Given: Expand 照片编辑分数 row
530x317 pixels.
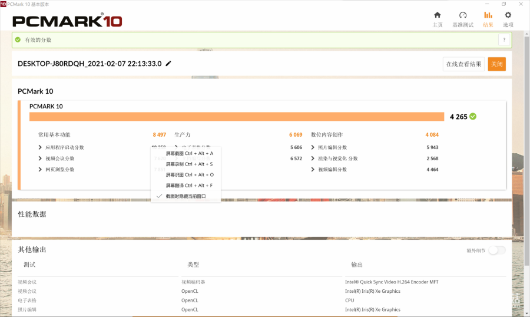Looking at the screenshot, I should [x=313, y=147].
